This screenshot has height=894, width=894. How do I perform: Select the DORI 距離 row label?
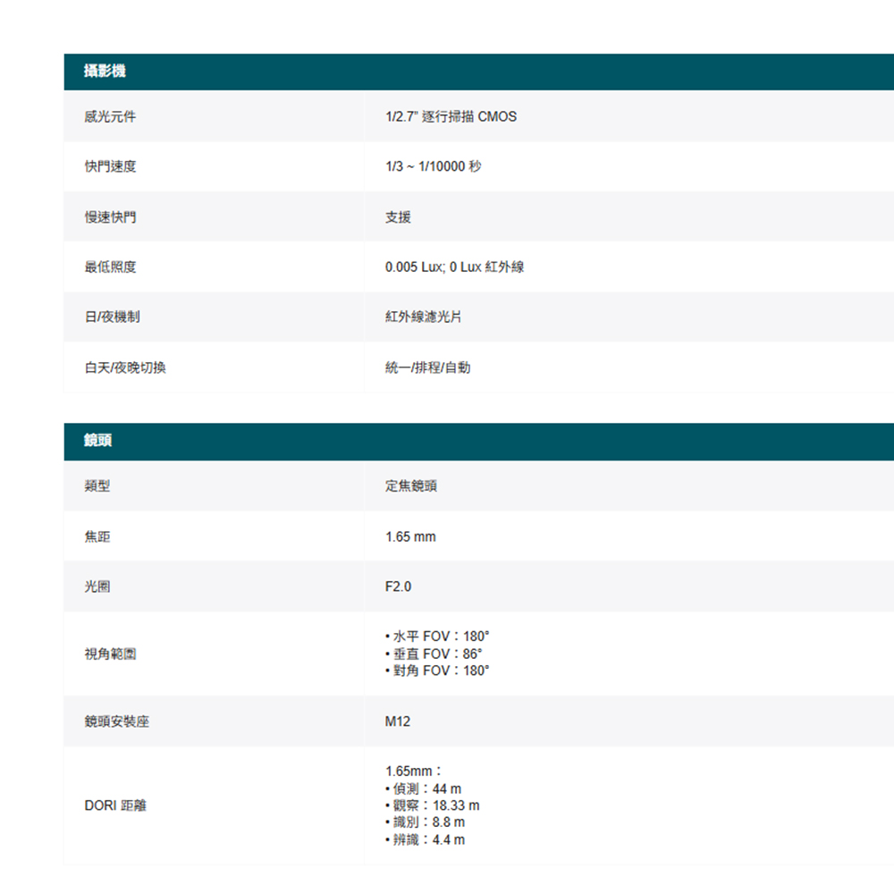click(x=115, y=805)
